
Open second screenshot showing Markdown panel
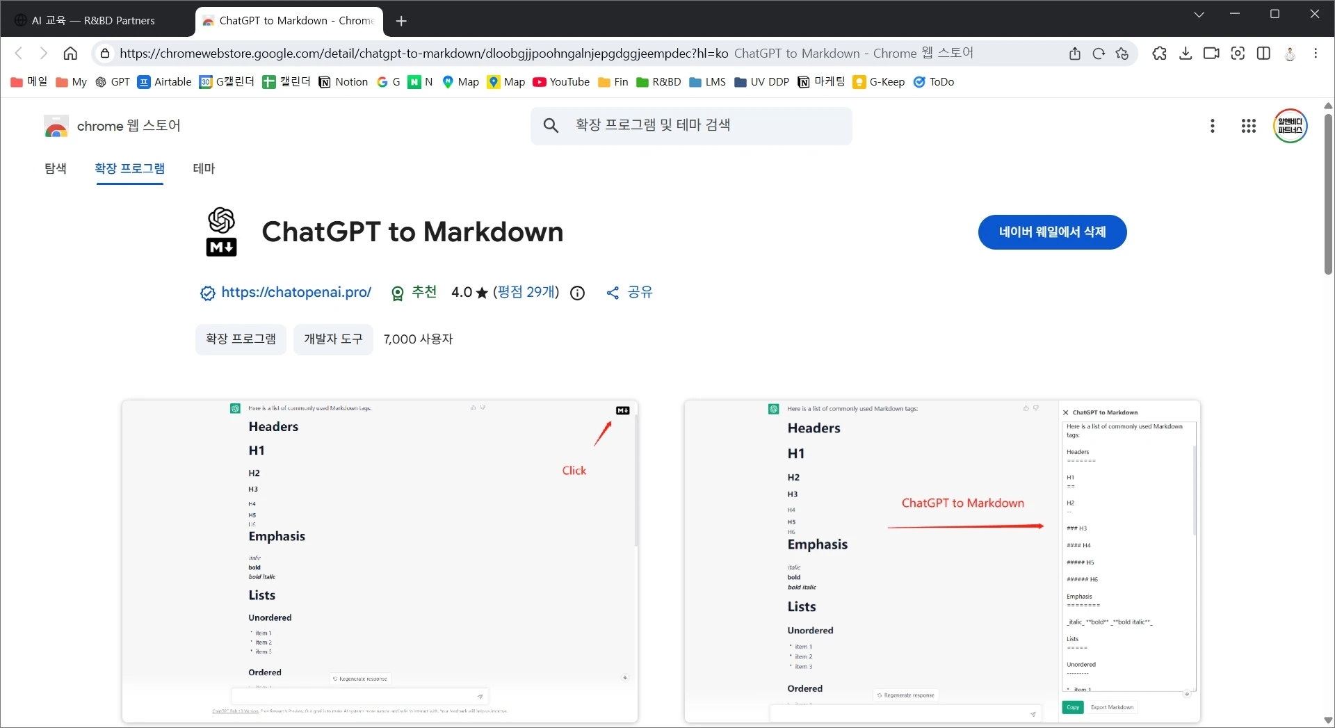942,561
